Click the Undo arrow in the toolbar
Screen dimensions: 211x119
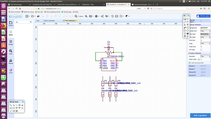39,16
